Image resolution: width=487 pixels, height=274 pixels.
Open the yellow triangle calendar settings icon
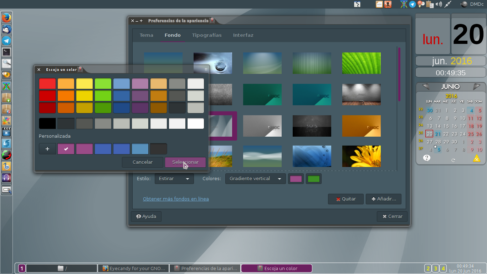(x=477, y=158)
